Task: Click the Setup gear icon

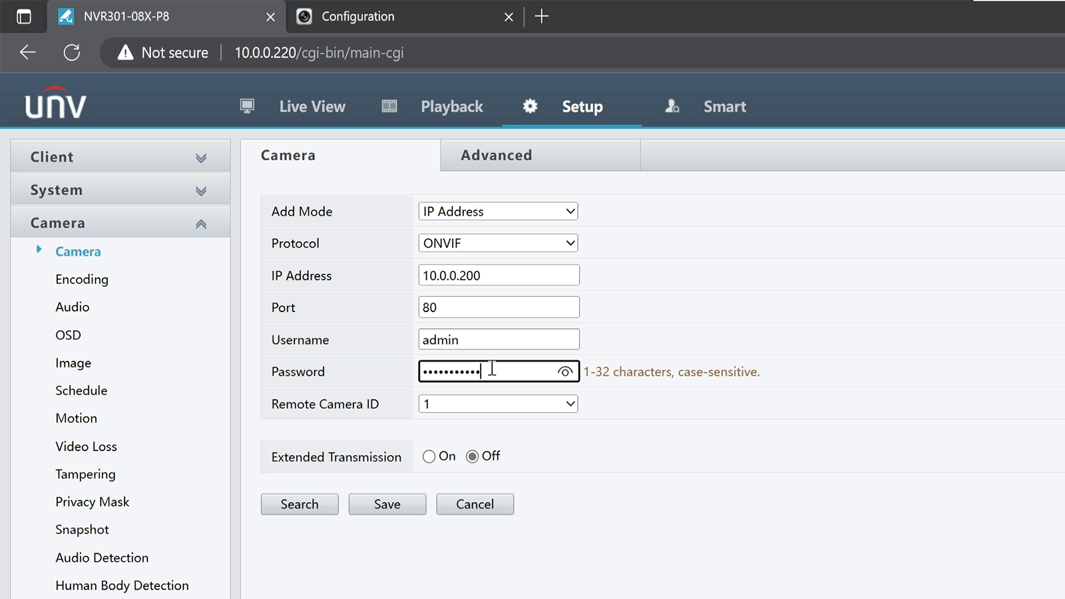Action: [530, 106]
